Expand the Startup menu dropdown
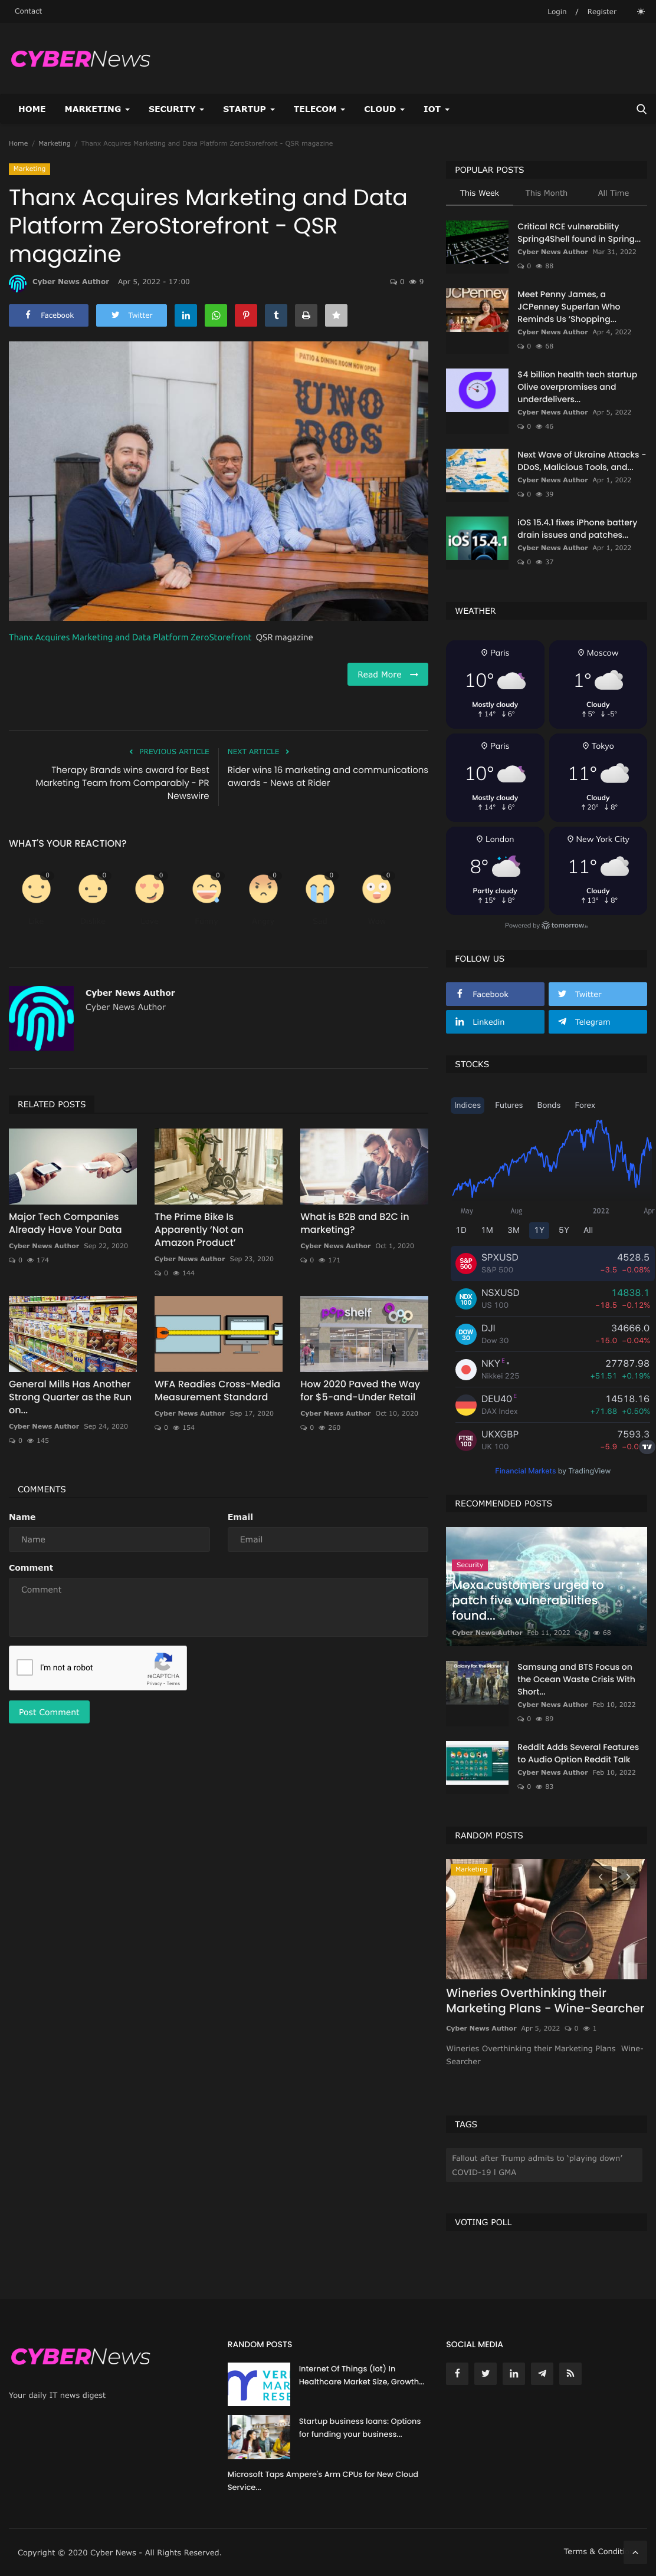Image resolution: width=656 pixels, height=2576 pixels. 249,109
